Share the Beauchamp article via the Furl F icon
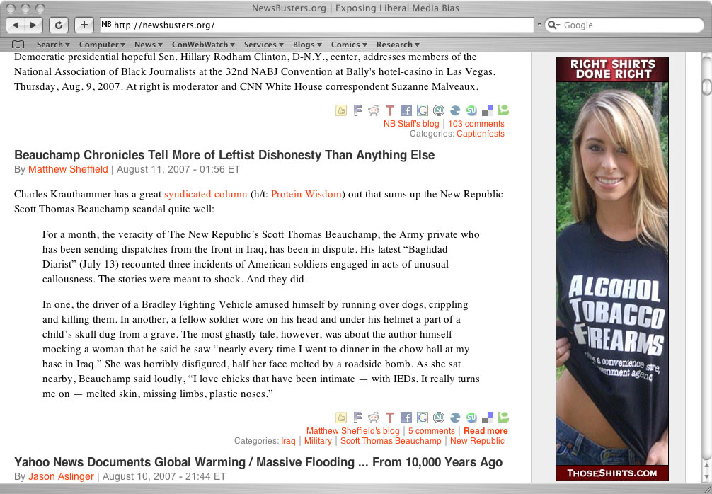The image size is (712, 494). coord(358,418)
